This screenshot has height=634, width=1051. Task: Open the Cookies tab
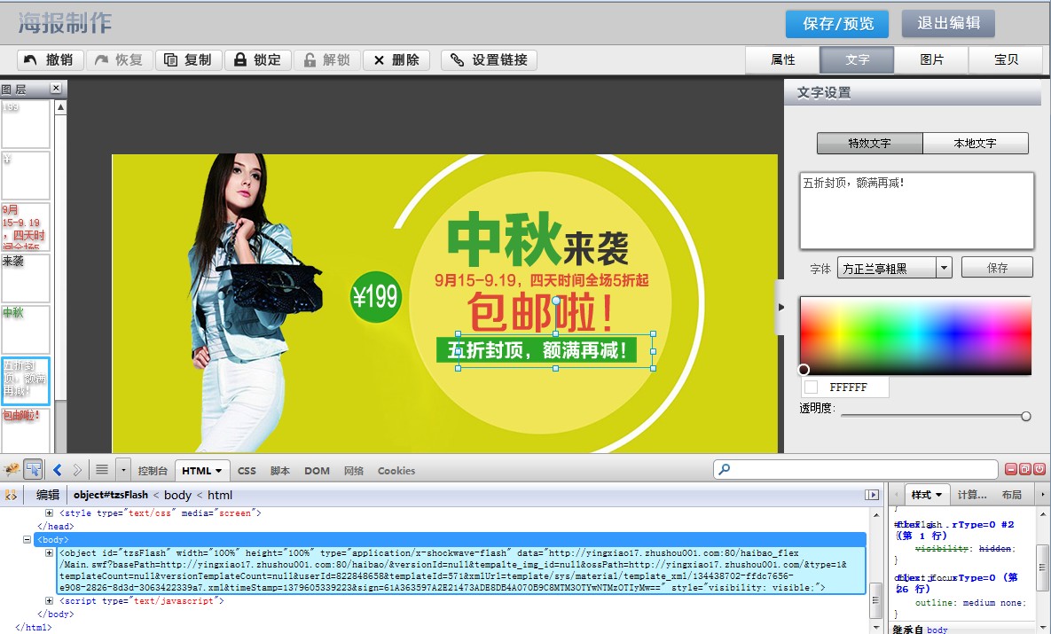(x=396, y=471)
